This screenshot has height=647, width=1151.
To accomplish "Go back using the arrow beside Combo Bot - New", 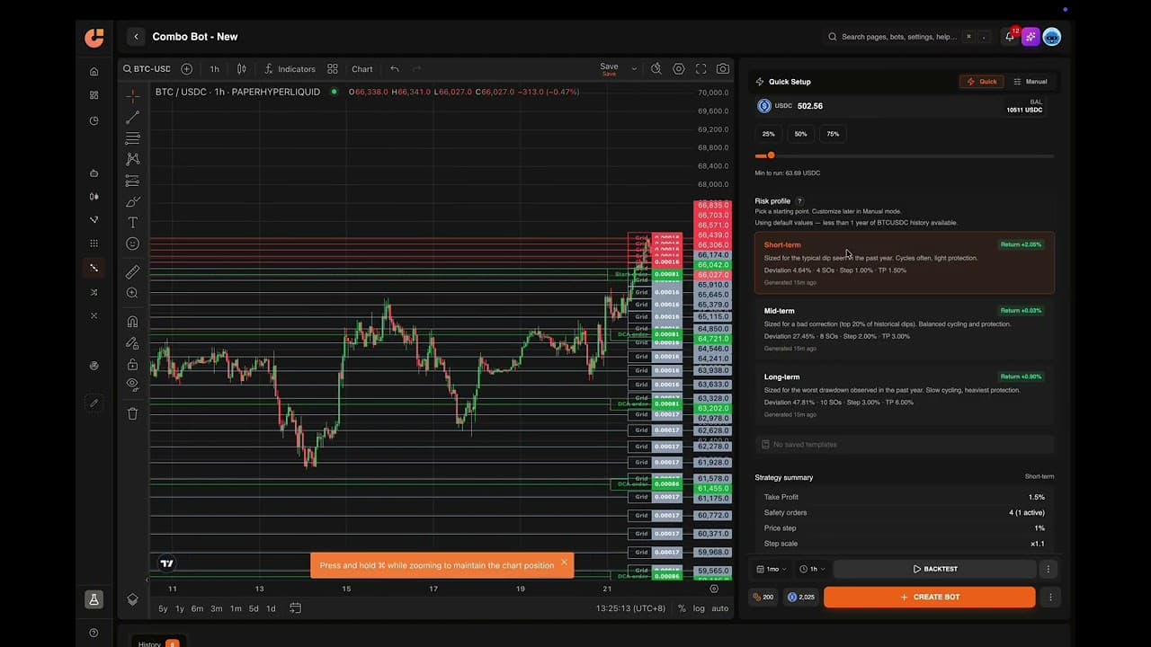I will pyautogui.click(x=136, y=37).
